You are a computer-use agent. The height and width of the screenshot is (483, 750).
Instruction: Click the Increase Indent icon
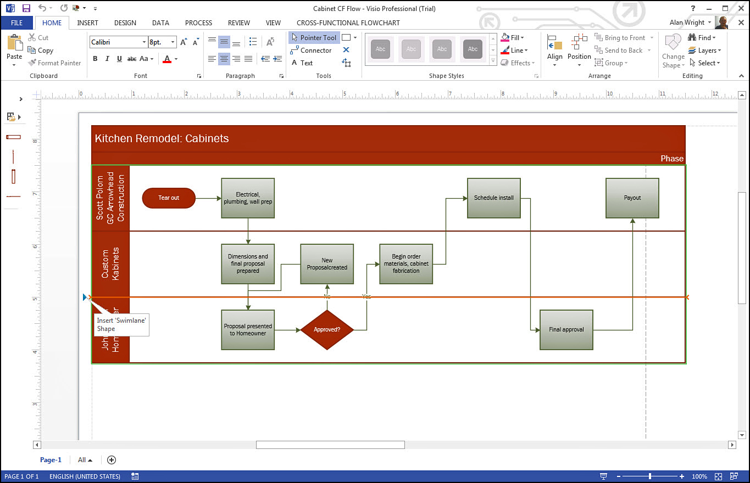point(276,59)
